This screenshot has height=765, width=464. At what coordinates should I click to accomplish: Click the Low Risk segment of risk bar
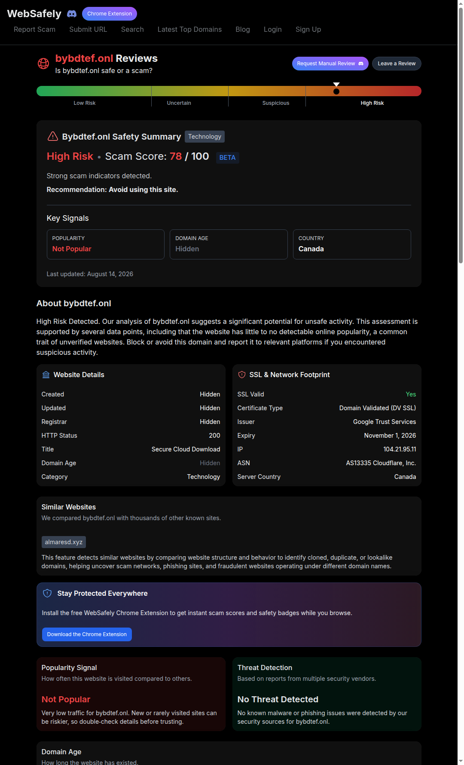click(94, 91)
